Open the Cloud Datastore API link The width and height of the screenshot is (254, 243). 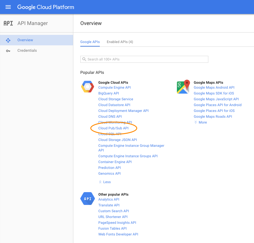(x=114, y=105)
